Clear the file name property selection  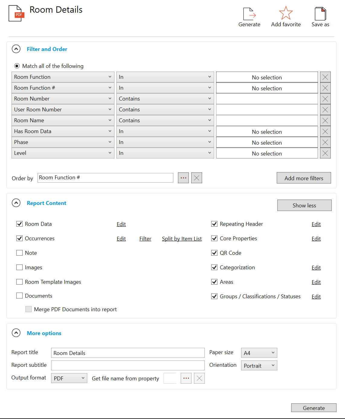[x=199, y=378]
